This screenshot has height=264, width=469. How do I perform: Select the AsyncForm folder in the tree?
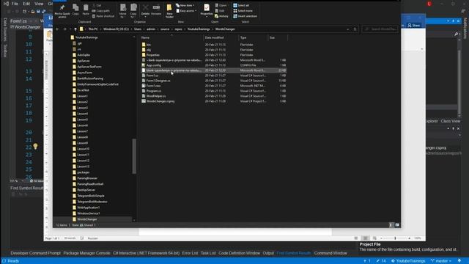click(82, 73)
